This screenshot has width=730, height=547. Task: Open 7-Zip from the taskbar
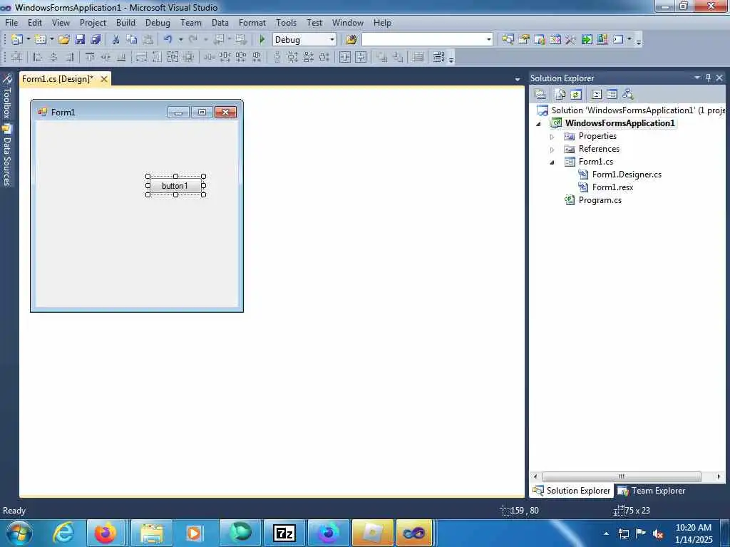click(284, 533)
